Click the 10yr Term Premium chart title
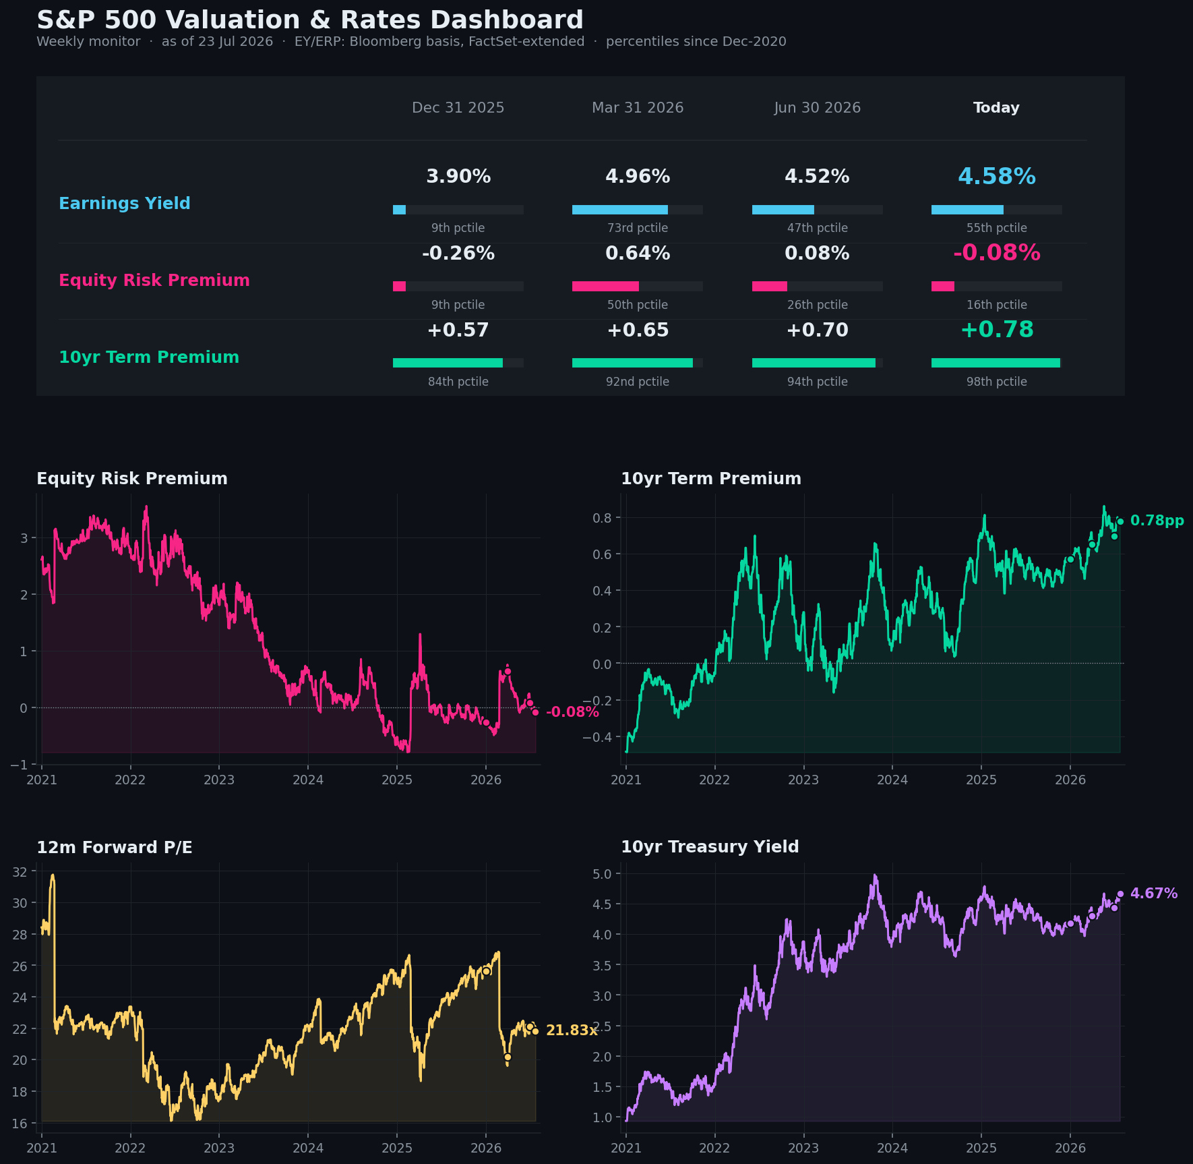The width and height of the screenshot is (1193, 1164). [x=711, y=479]
